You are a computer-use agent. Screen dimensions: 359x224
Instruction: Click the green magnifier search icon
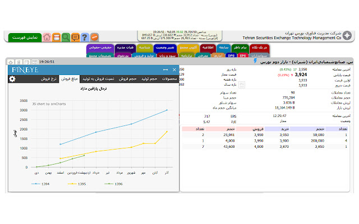coord(66,37)
